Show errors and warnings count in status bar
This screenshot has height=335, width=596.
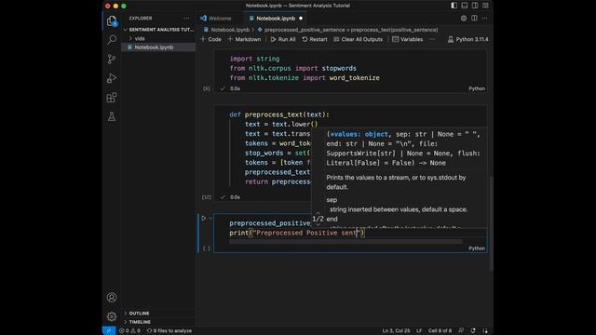(129, 331)
